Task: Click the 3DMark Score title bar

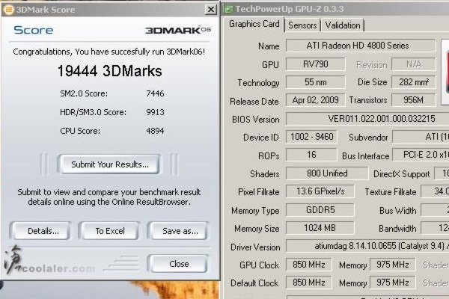Action: pos(110,10)
